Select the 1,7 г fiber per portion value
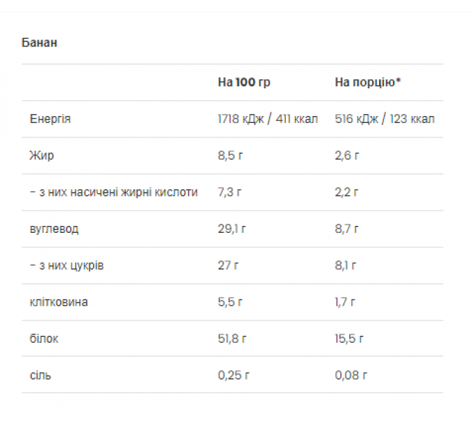The height and width of the screenshot is (438, 472). pyautogui.click(x=345, y=302)
